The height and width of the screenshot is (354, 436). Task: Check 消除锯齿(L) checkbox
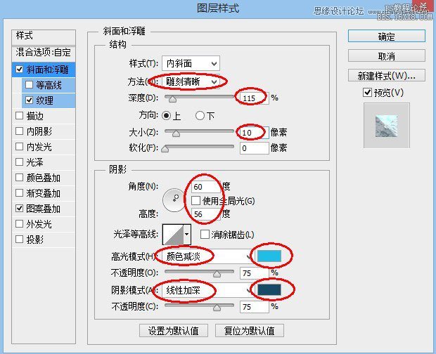click(205, 235)
